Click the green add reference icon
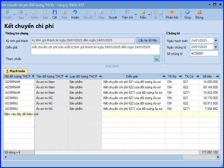Screen dimensions: 224x168 click(157, 59)
